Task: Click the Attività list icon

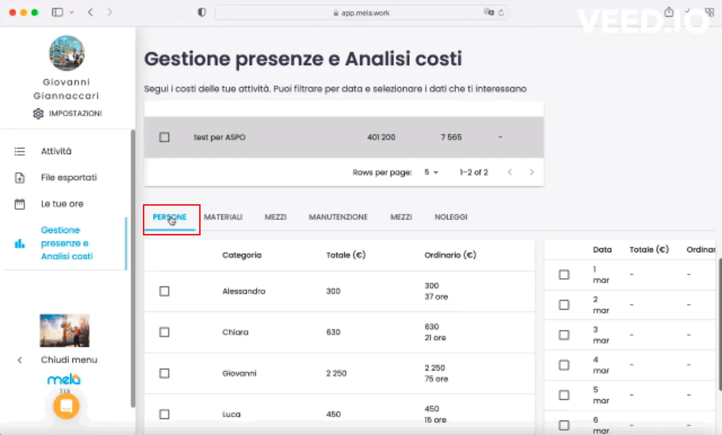Action: tap(20, 152)
